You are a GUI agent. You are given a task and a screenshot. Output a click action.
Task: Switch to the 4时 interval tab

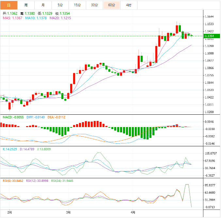point(129,5)
